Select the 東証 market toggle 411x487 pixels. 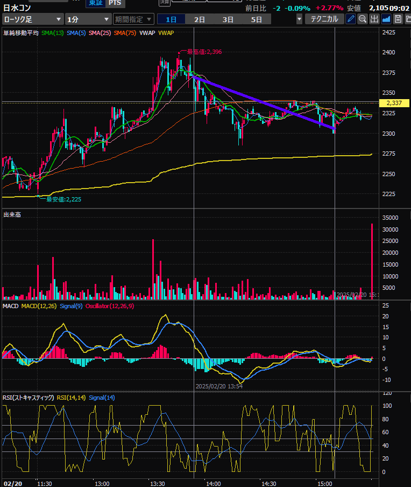click(x=95, y=3)
